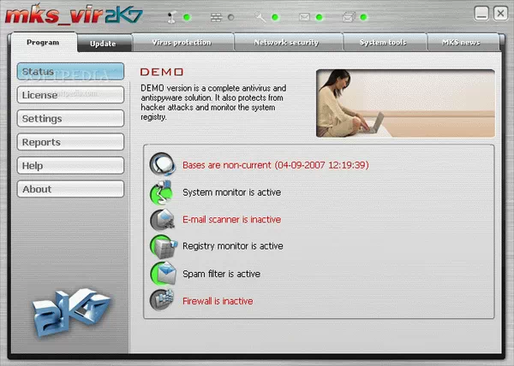
Task: Click 'Bases are non-current' status text
Action: tap(276, 165)
